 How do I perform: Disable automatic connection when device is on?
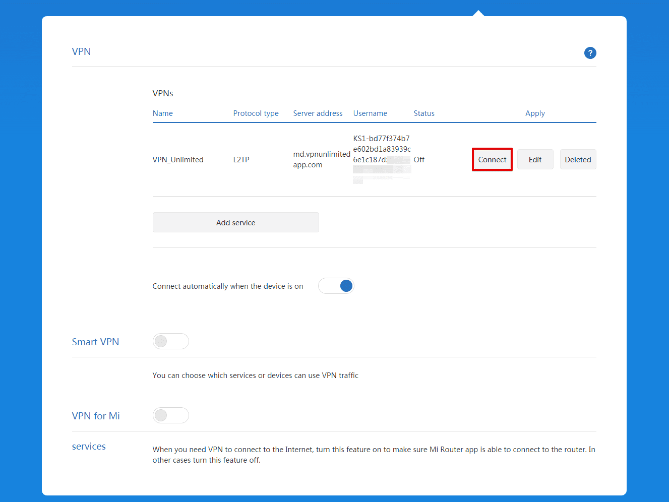[336, 286]
